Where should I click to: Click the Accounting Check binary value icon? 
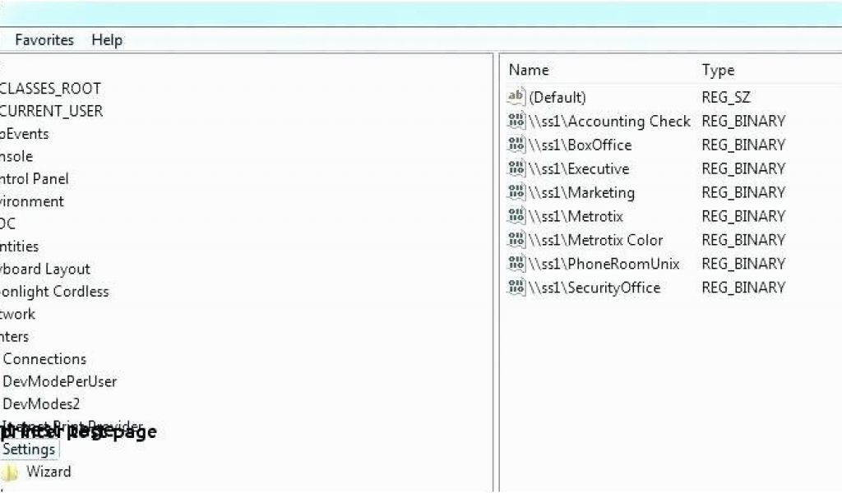click(516, 121)
